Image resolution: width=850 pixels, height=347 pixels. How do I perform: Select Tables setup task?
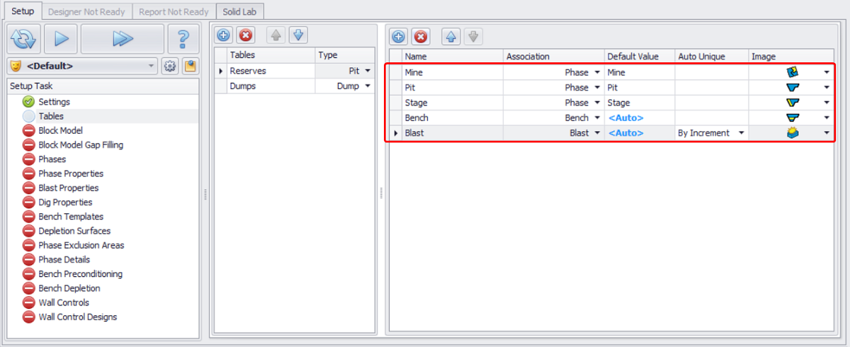(x=51, y=116)
